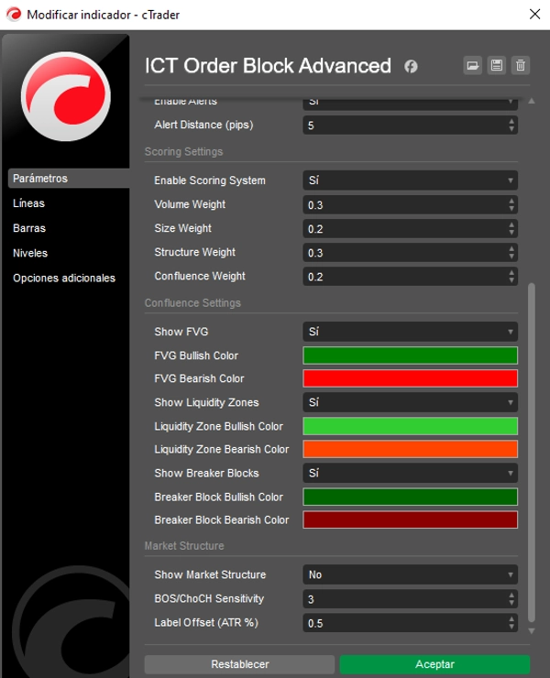
Task: Toggle the Show Liquidity Zones selector
Action: pyautogui.click(x=410, y=402)
